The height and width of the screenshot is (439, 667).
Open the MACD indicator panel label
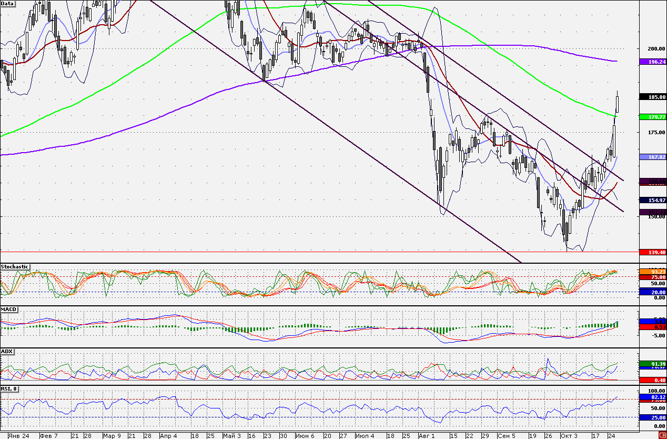coord(8,309)
